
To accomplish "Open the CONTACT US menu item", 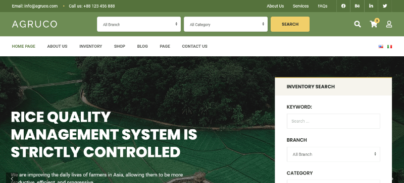I will (194, 46).
